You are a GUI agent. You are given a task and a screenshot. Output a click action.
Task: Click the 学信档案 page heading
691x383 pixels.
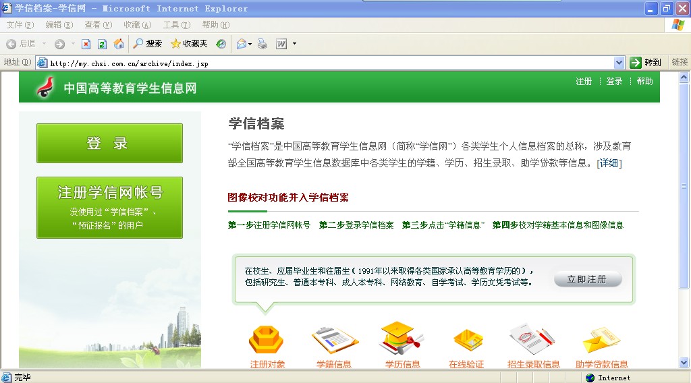tap(256, 123)
